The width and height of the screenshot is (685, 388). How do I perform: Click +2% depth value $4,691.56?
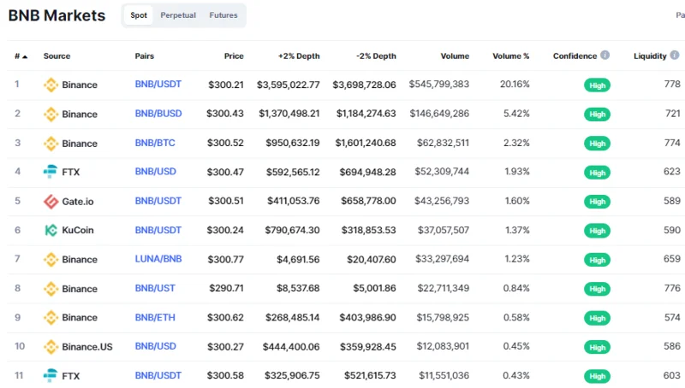pyautogui.click(x=298, y=260)
